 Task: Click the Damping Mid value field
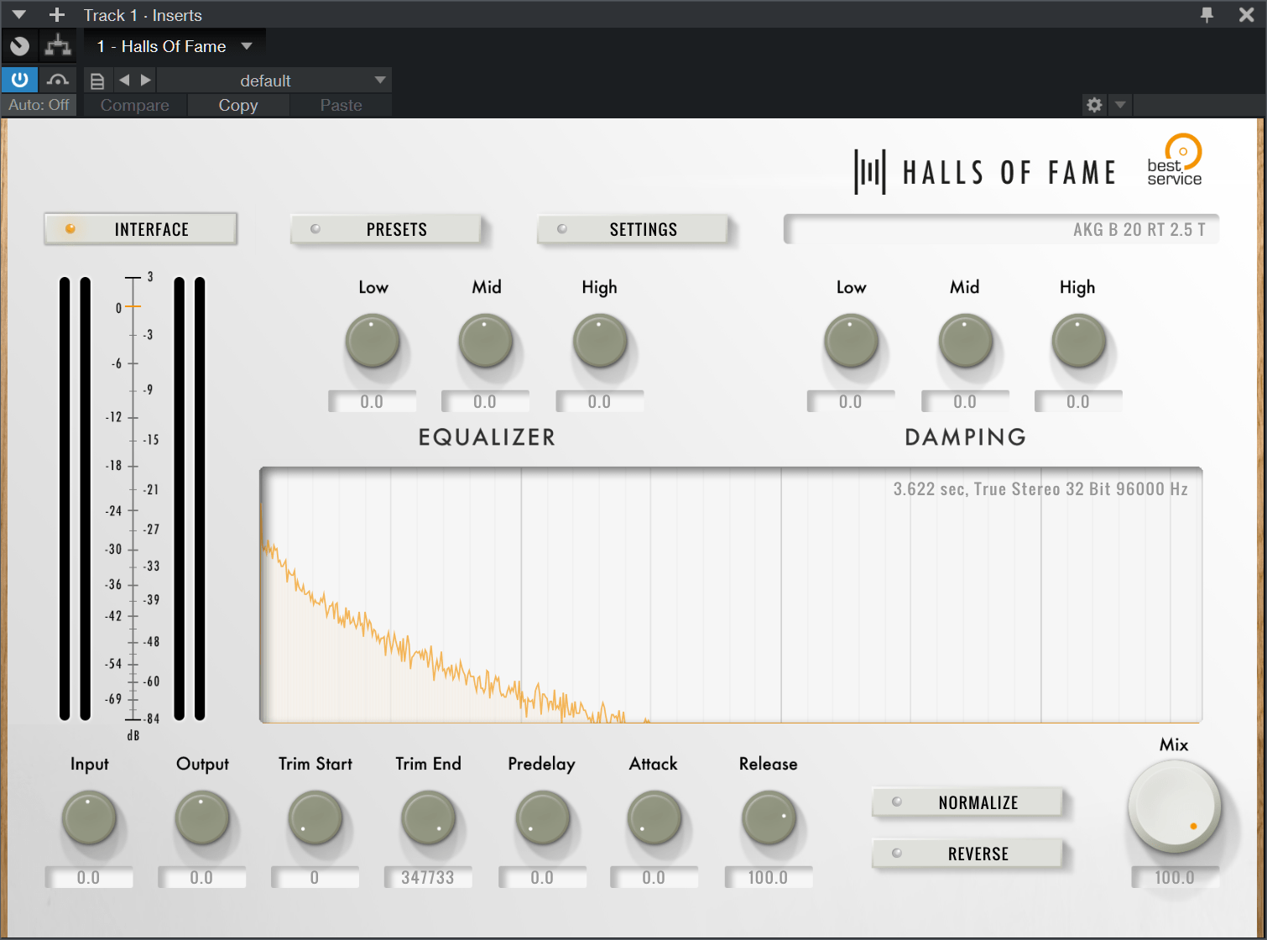pyautogui.click(x=965, y=401)
